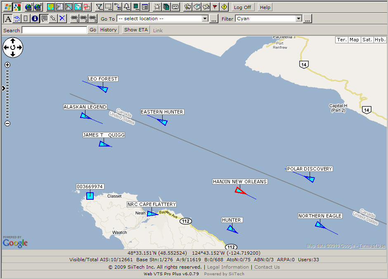Switch to Hyb. hybrid view tab
This screenshot has height=279, width=388.
point(380,40)
